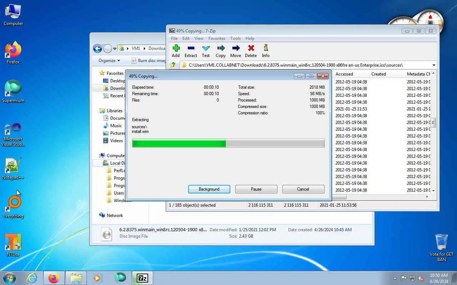Click the Test icon in 7-Zip toolbar

(x=206, y=48)
